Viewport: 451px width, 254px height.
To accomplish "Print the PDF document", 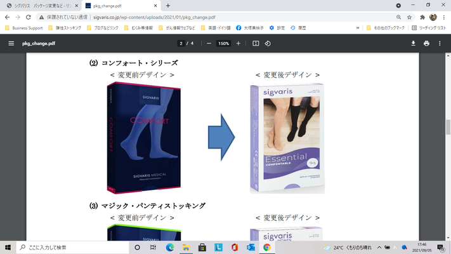I will 426,43.
